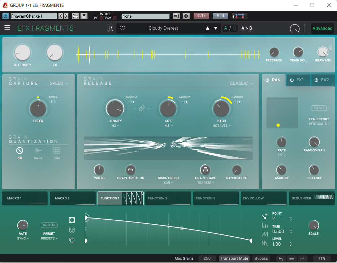Image resolution: width=337 pixels, height=263 pixels.
Task: Click the ProgramChange1 name field
Action: click(x=34, y=16)
